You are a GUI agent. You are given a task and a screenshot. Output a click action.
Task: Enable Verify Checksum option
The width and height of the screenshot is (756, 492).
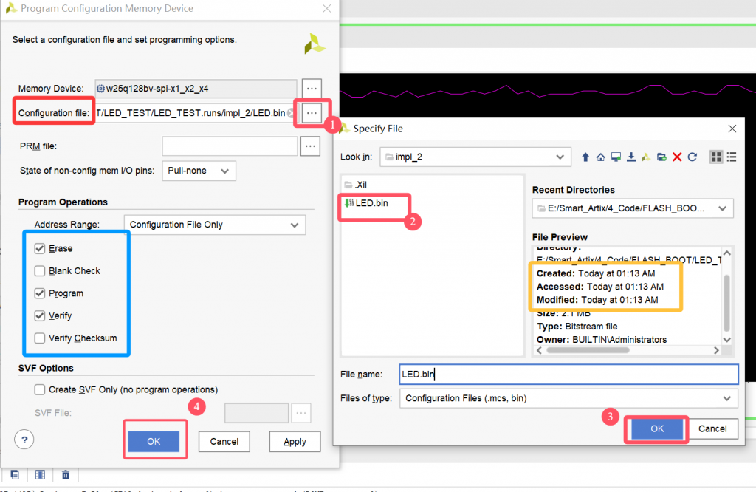point(39,338)
